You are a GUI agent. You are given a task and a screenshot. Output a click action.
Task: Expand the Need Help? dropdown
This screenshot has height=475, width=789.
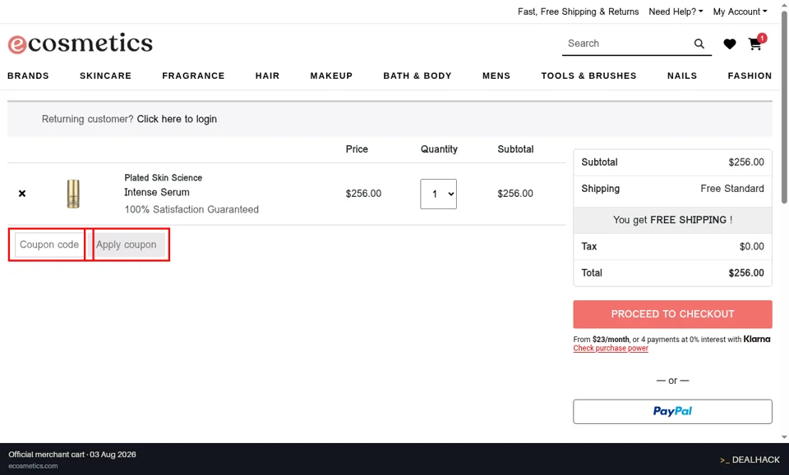676,11
